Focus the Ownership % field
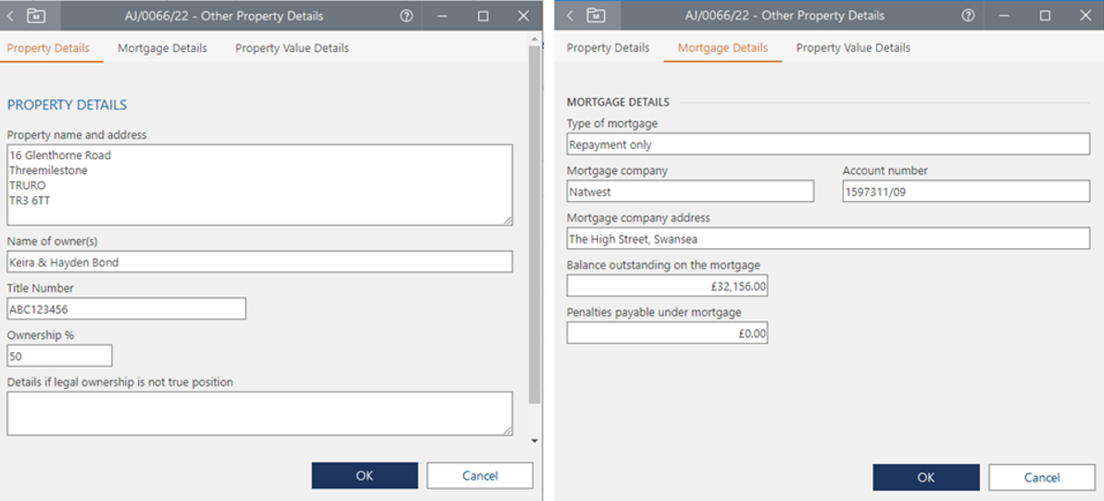The height and width of the screenshot is (501, 1104). (59, 356)
